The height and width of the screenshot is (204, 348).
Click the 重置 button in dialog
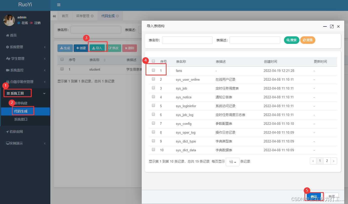coord(308,40)
